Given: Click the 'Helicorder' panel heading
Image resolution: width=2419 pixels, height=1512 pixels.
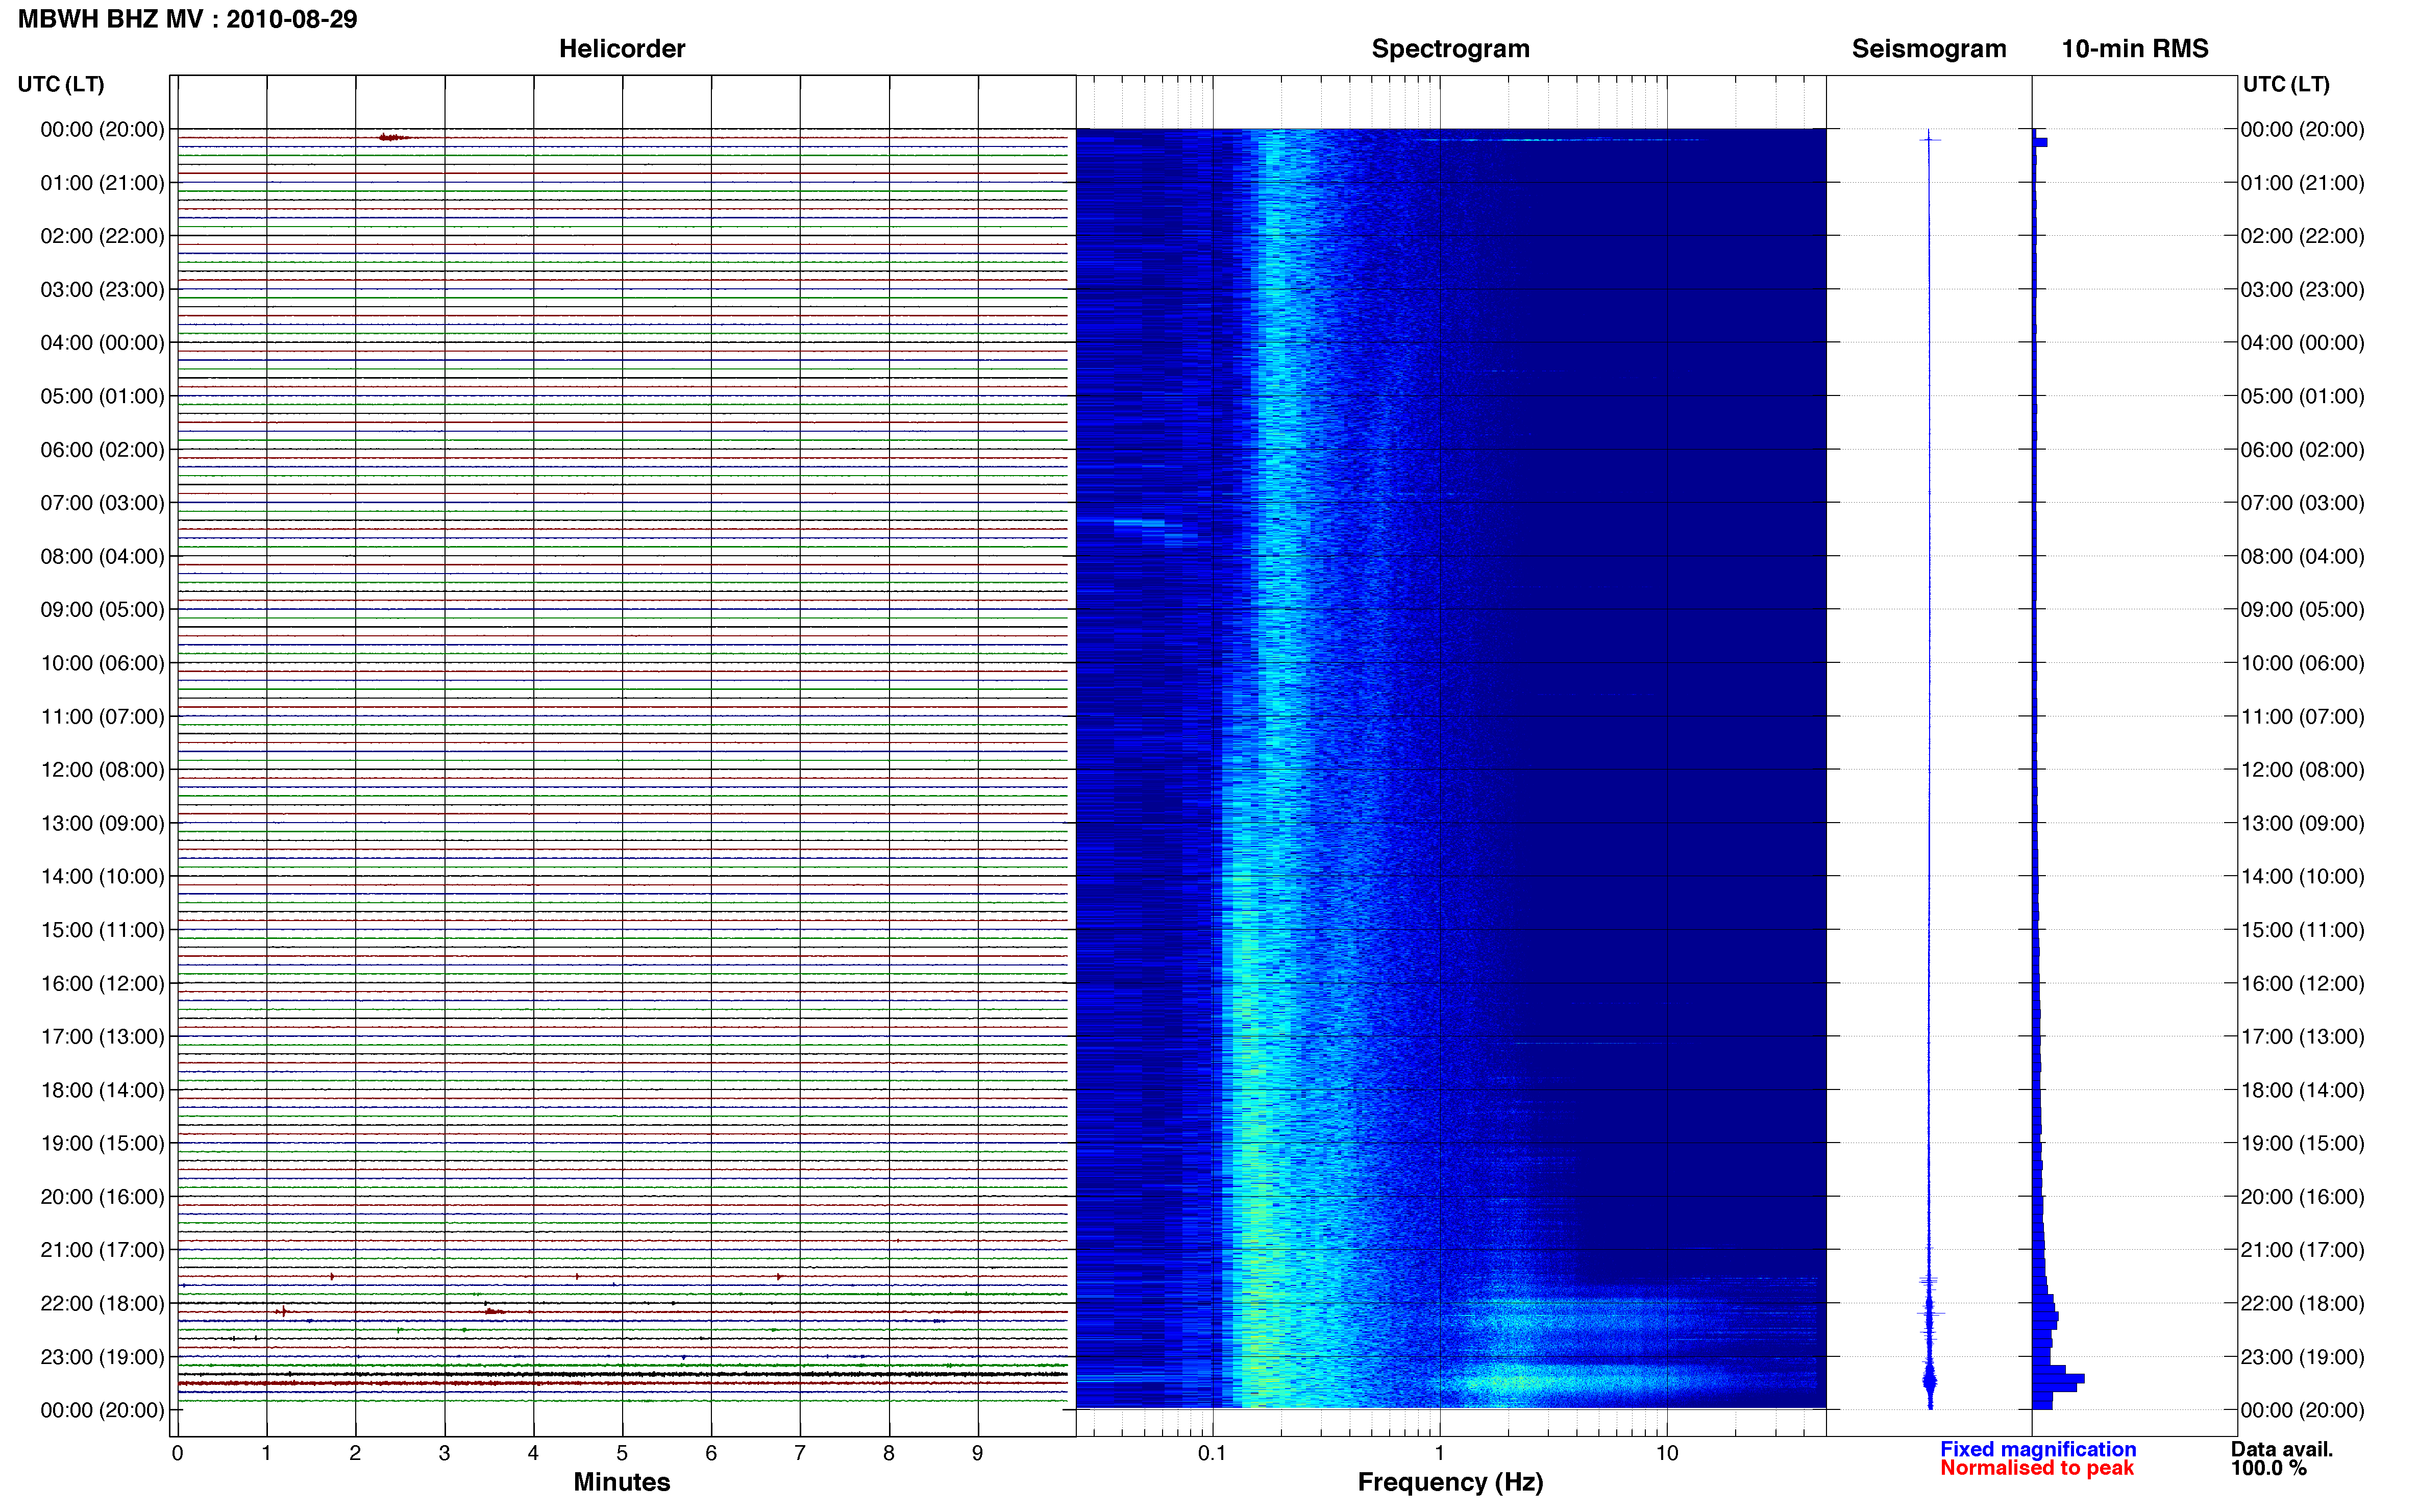Looking at the screenshot, I should (621, 49).
